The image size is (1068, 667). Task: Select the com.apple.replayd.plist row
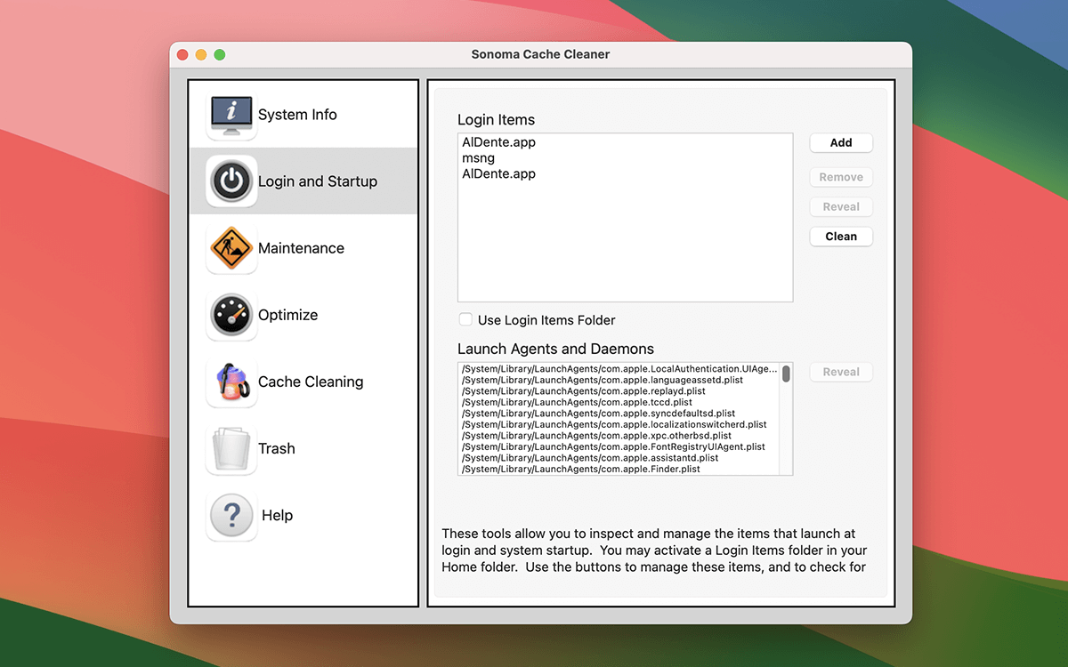tap(619, 391)
